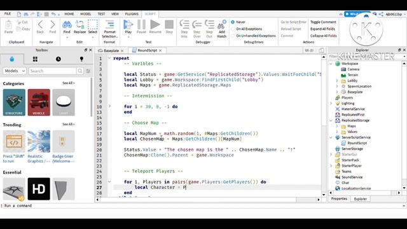Screen dimensions: 407x229
Task: Open Toolbox Inventory grid tab
Action: [35, 59]
